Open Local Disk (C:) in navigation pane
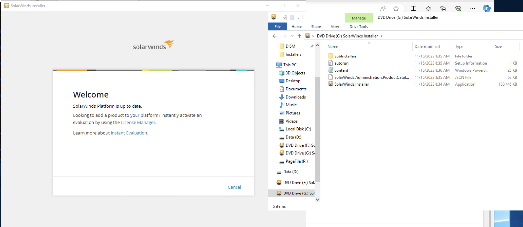This screenshot has width=523, height=227. (x=298, y=129)
